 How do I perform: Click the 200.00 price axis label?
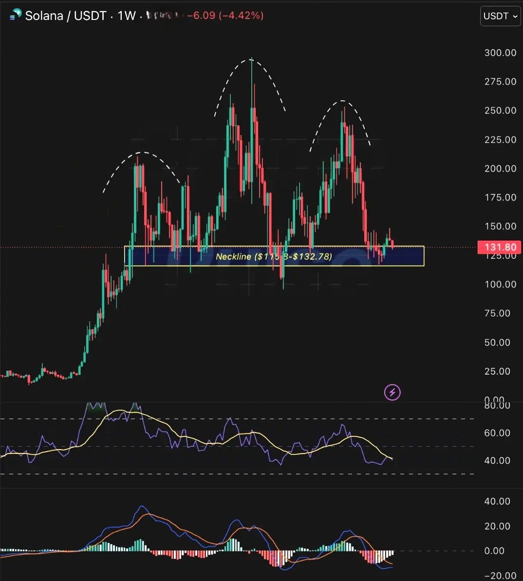point(501,168)
